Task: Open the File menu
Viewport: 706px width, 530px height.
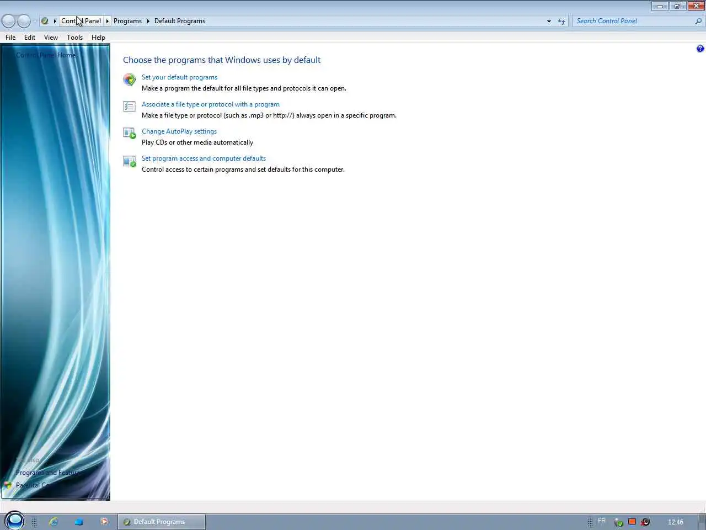Action: pyautogui.click(x=10, y=38)
